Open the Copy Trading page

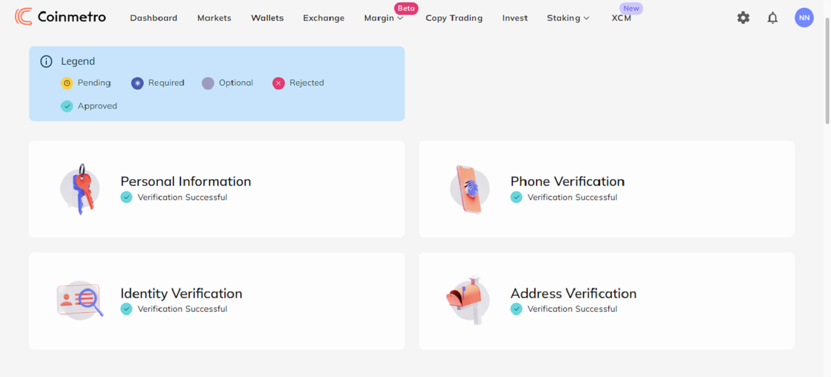tap(453, 18)
